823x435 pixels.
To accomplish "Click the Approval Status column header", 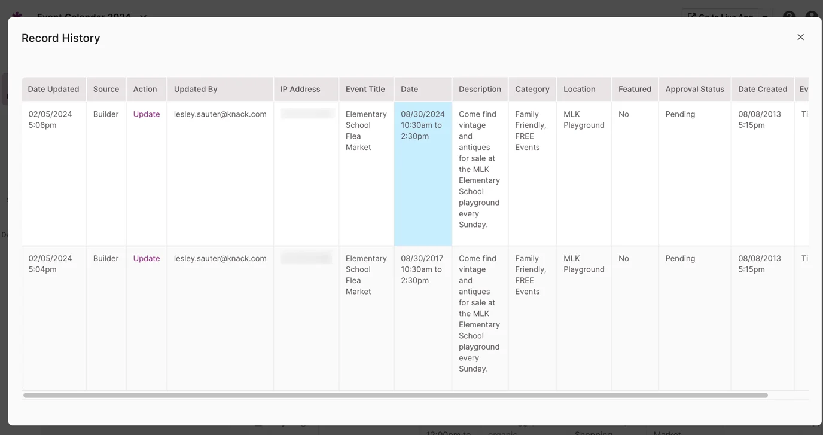I will (x=695, y=89).
